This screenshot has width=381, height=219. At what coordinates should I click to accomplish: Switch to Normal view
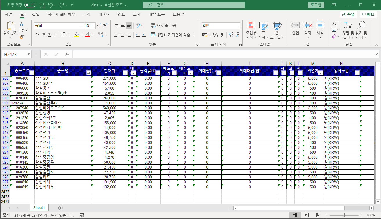click(x=295, y=215)
